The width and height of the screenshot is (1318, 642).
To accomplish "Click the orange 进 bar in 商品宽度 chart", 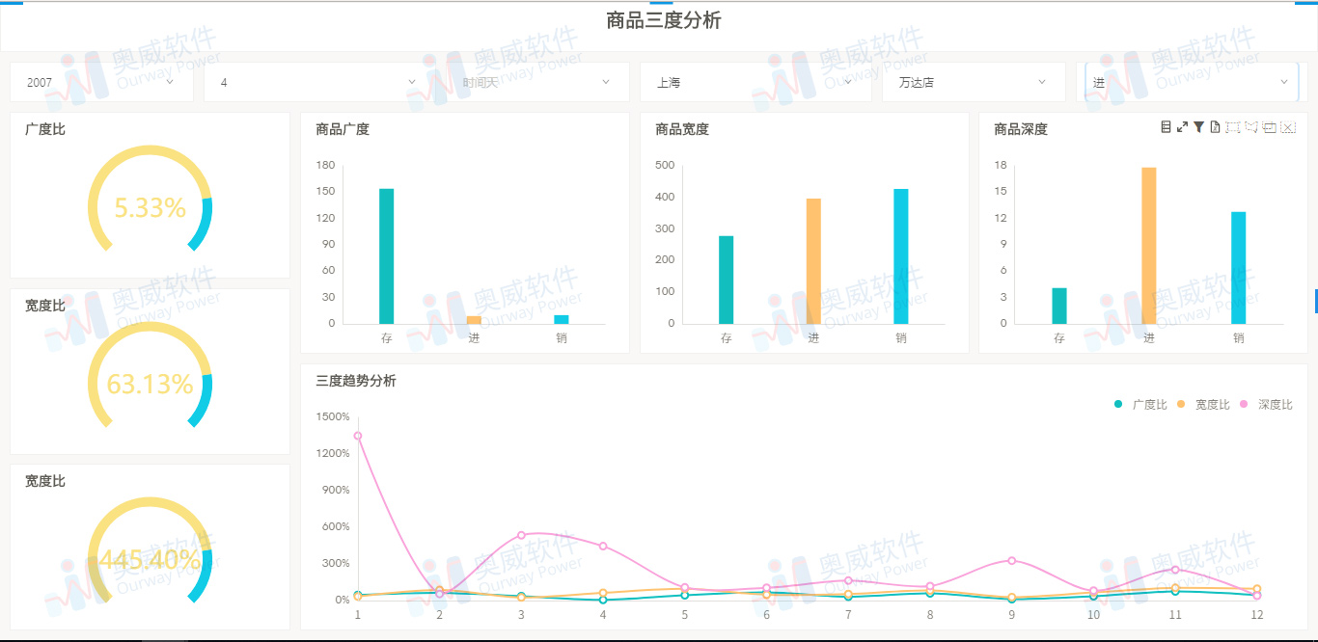I will 813,260.
